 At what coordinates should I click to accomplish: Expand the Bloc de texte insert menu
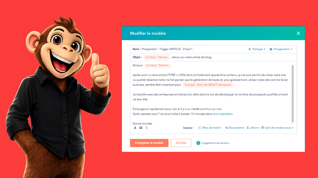(210, 128)
